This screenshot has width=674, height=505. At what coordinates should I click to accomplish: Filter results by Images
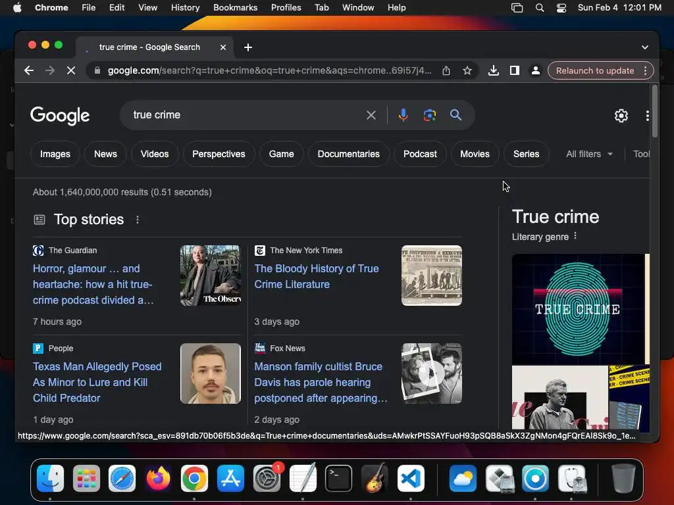[55, 154]
